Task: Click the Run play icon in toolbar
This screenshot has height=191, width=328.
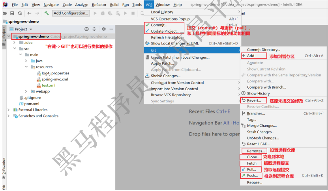Action: pos(95,13)
